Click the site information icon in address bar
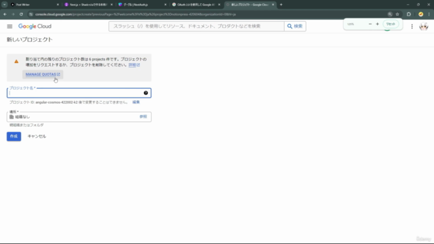Viewport: 434px width, 244px height. coord(31,14)
